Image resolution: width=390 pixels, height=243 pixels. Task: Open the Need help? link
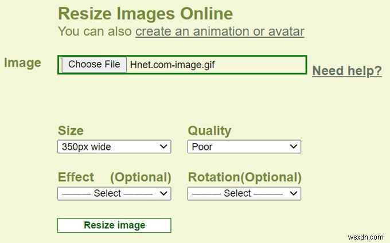(347, 71)
